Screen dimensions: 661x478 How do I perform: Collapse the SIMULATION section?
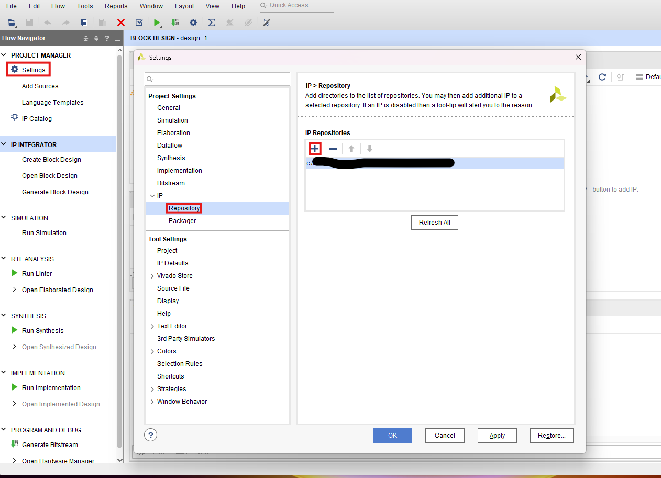point(4,218)
